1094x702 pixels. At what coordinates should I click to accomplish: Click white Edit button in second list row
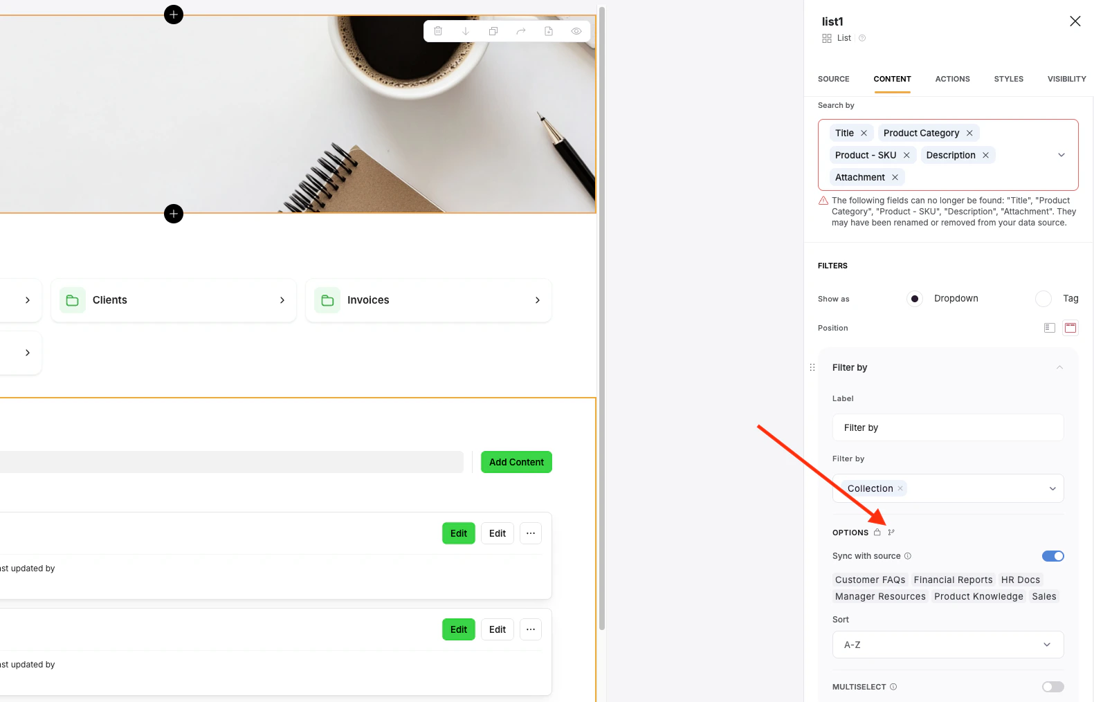(498, 629)
